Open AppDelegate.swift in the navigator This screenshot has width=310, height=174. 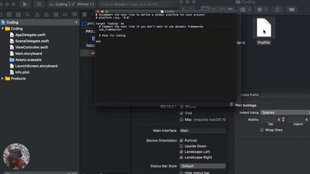click(30, 35)
